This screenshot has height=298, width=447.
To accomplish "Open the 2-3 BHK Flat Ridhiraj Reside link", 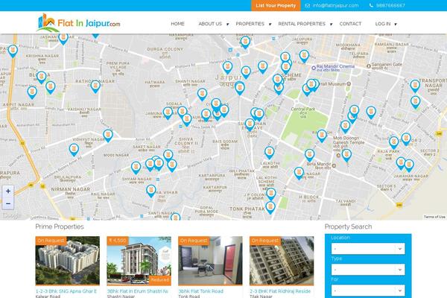I will [x=280, y=291].
